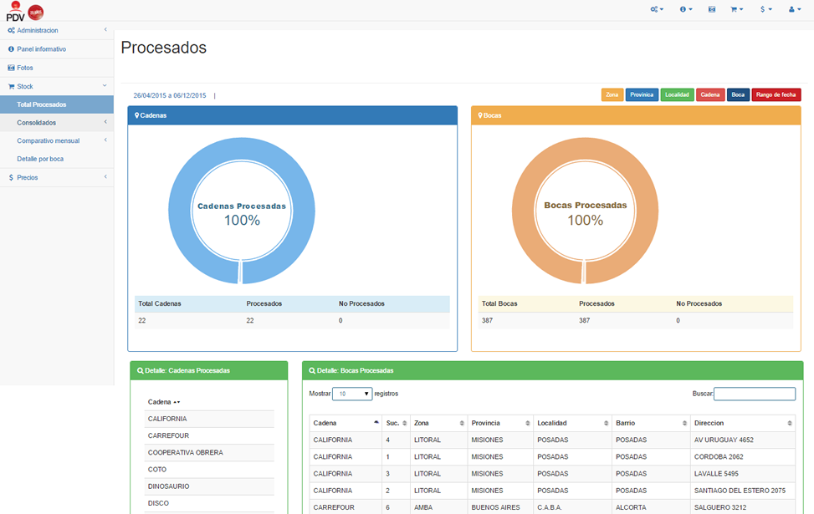Sort the Bocas table by Cadena column
Viewport: 814px width, 514px height.
point(346,423)
